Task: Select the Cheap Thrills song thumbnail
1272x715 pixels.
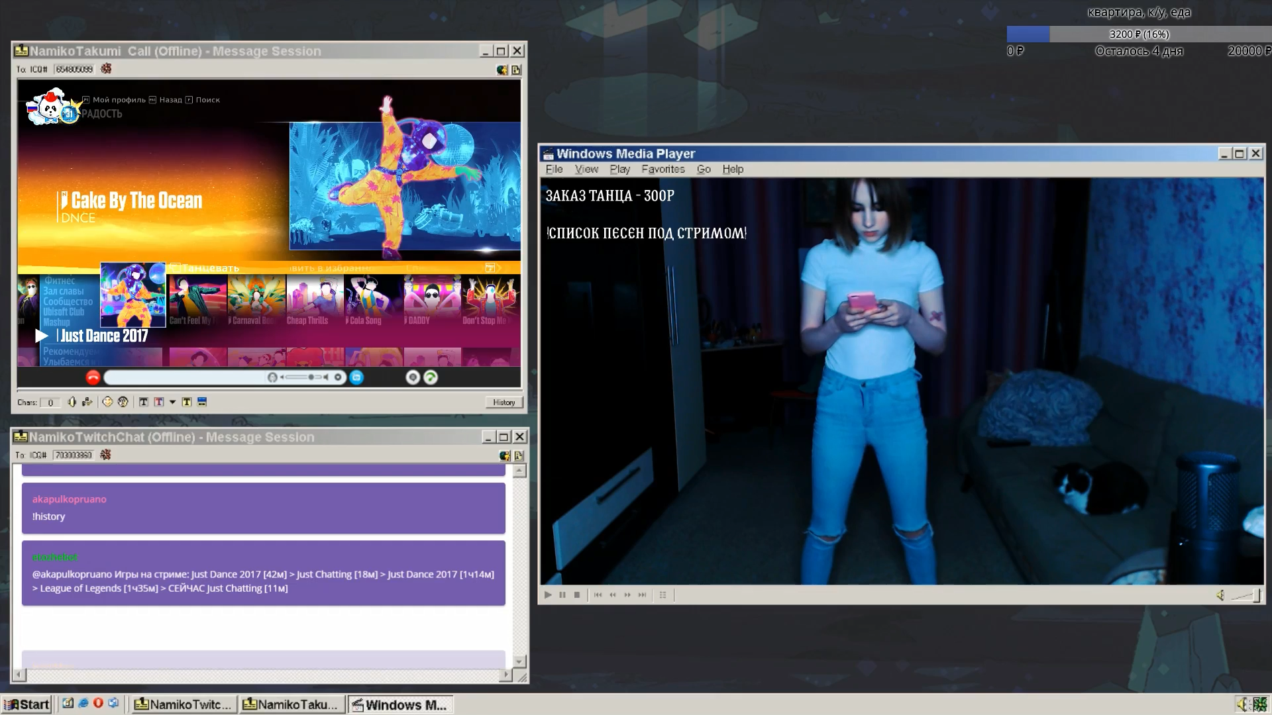Action: pyautogui.click(x=315, y=301)
